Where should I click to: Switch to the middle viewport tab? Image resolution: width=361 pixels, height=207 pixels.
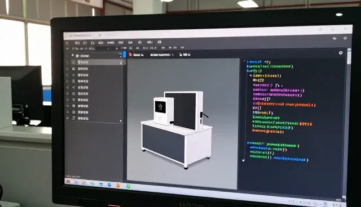161,55
